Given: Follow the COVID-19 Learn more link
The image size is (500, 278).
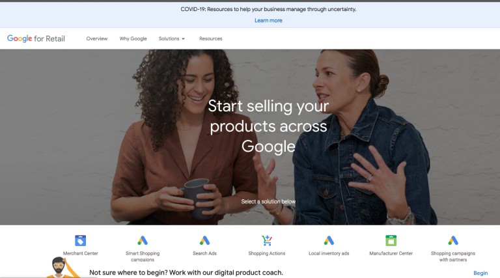Looking at the screenshot, I should 268,20.
